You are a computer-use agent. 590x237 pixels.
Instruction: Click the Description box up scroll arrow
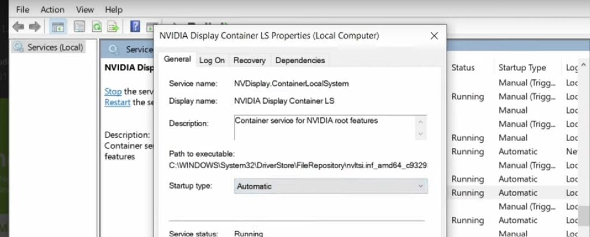[x=421, y=122]
